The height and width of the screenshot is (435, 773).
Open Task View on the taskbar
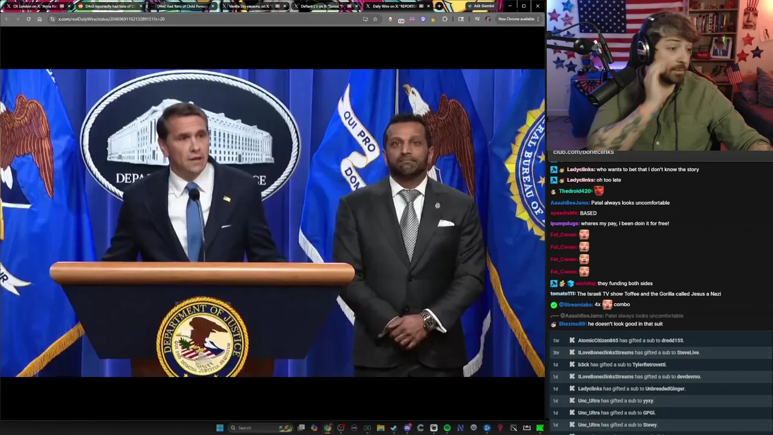tap(301, 428)
